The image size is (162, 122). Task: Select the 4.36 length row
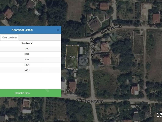click(31, 59)
